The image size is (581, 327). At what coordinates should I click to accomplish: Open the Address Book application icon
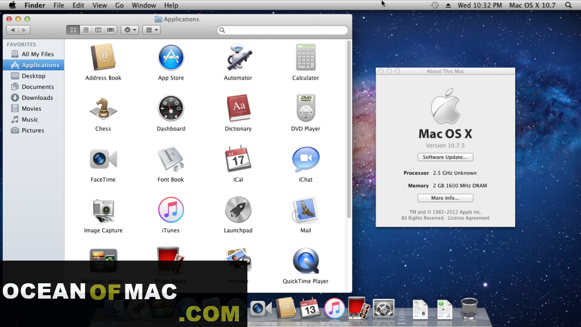[x=103, y=57]
